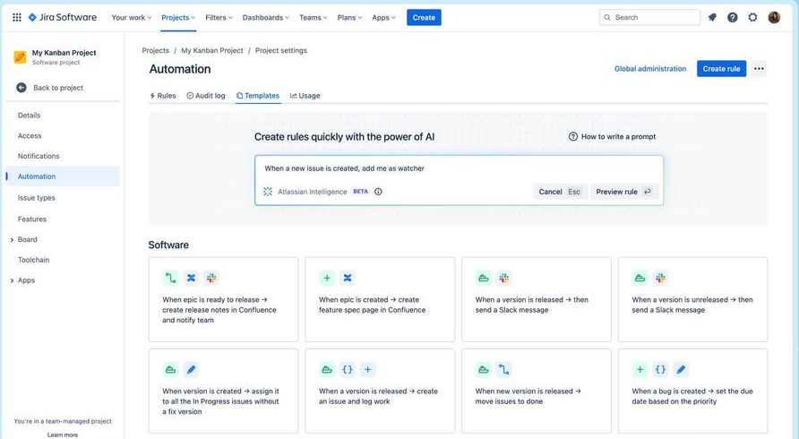
Task: Click My Kanban Project breadcrumb link
Action: point(212,50)
